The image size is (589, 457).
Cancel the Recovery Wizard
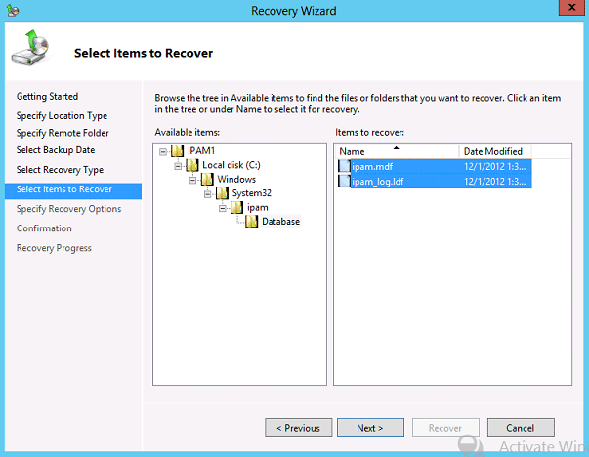point(521,428)
